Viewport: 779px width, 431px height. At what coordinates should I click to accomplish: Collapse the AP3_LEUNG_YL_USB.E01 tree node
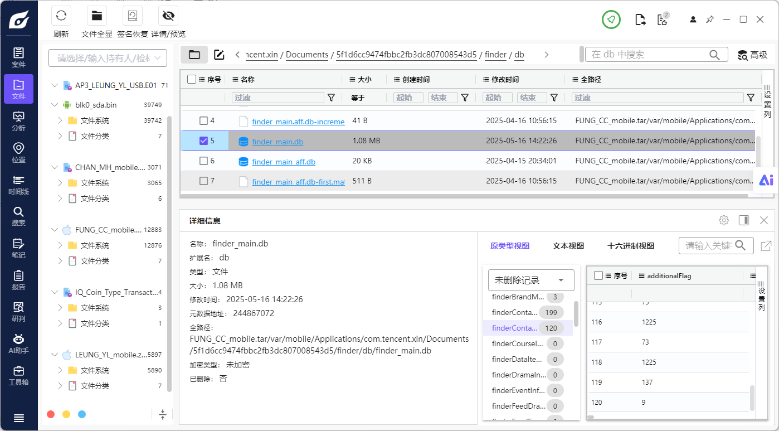click(54, 85)
